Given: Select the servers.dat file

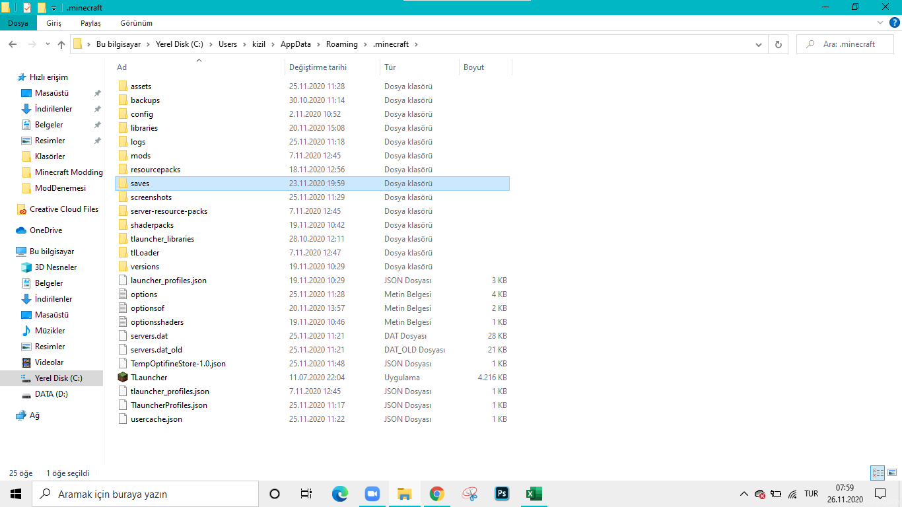Looking at the screenshot, I should point(149,336).
